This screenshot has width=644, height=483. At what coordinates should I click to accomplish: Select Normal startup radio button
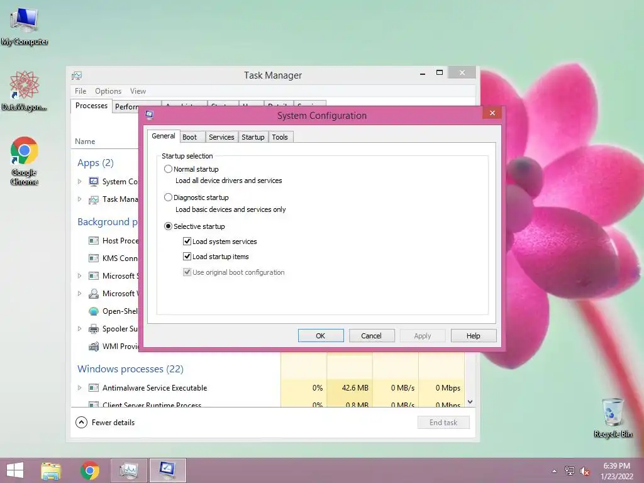[168, 169]
